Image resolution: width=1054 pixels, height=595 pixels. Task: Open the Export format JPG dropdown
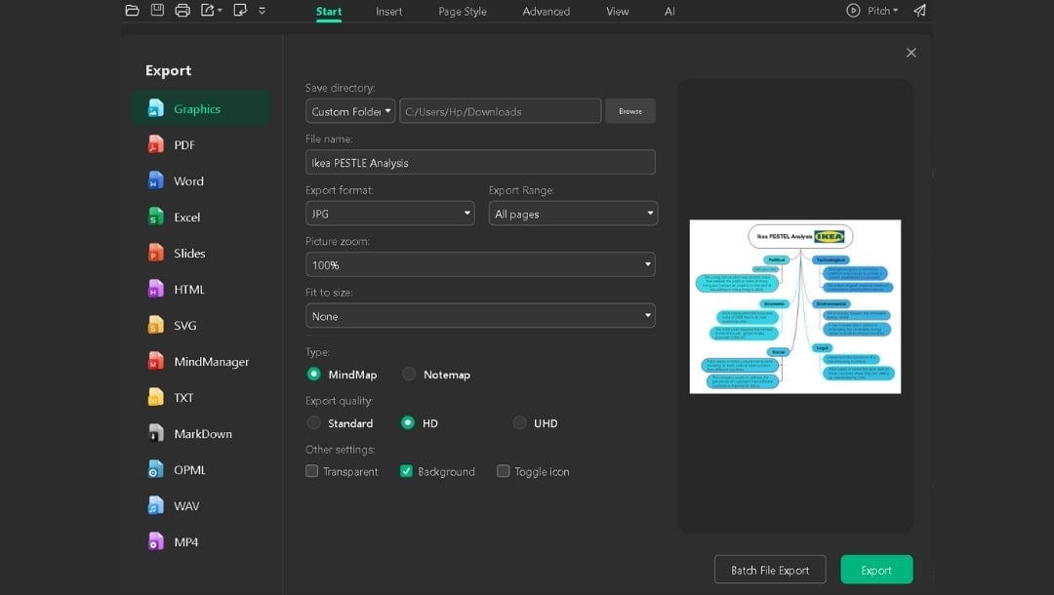(389, 214)
